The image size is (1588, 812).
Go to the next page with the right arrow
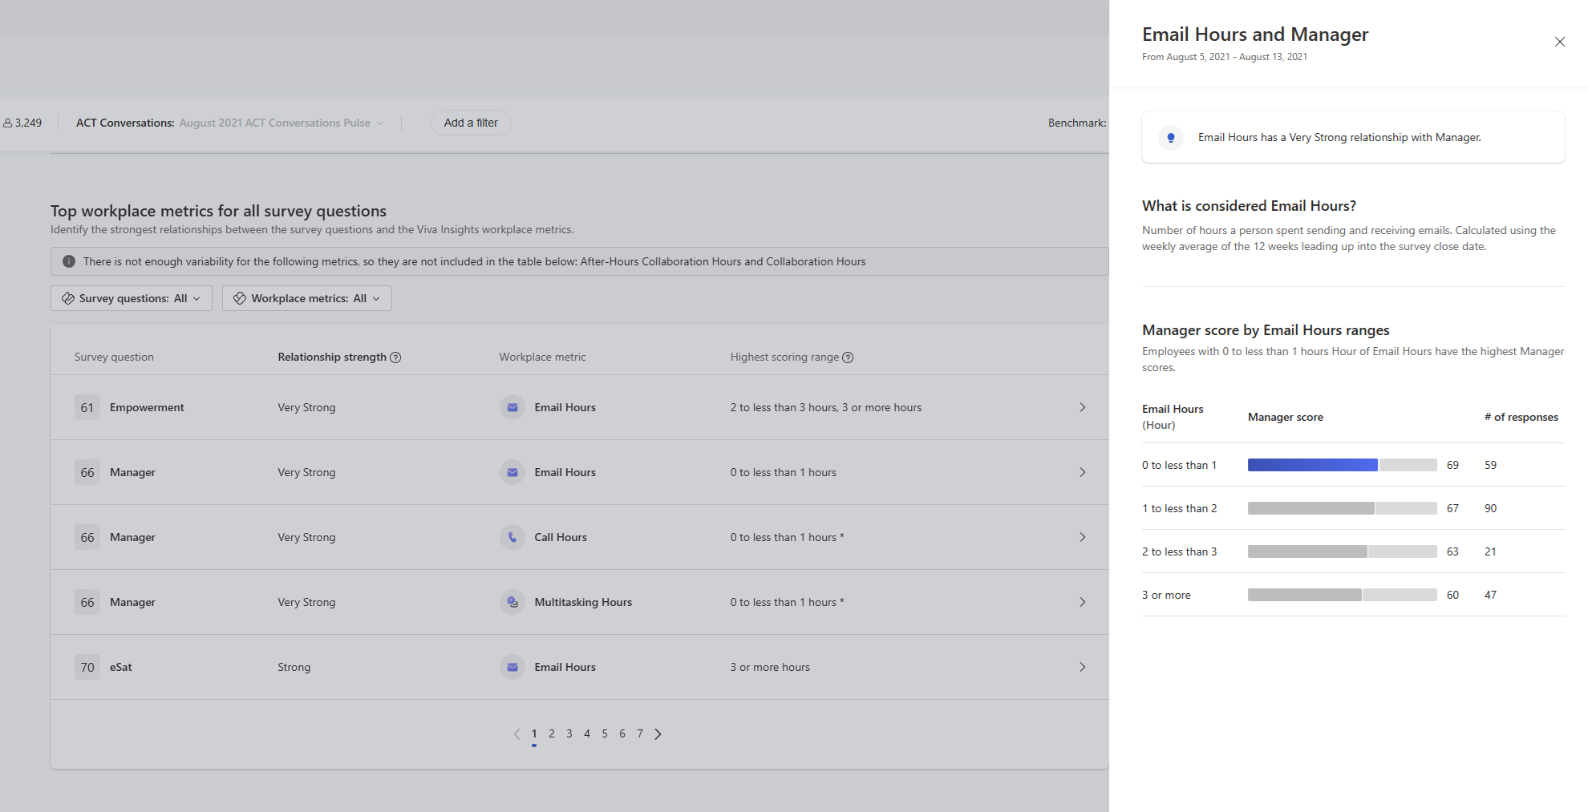[658, 733]
